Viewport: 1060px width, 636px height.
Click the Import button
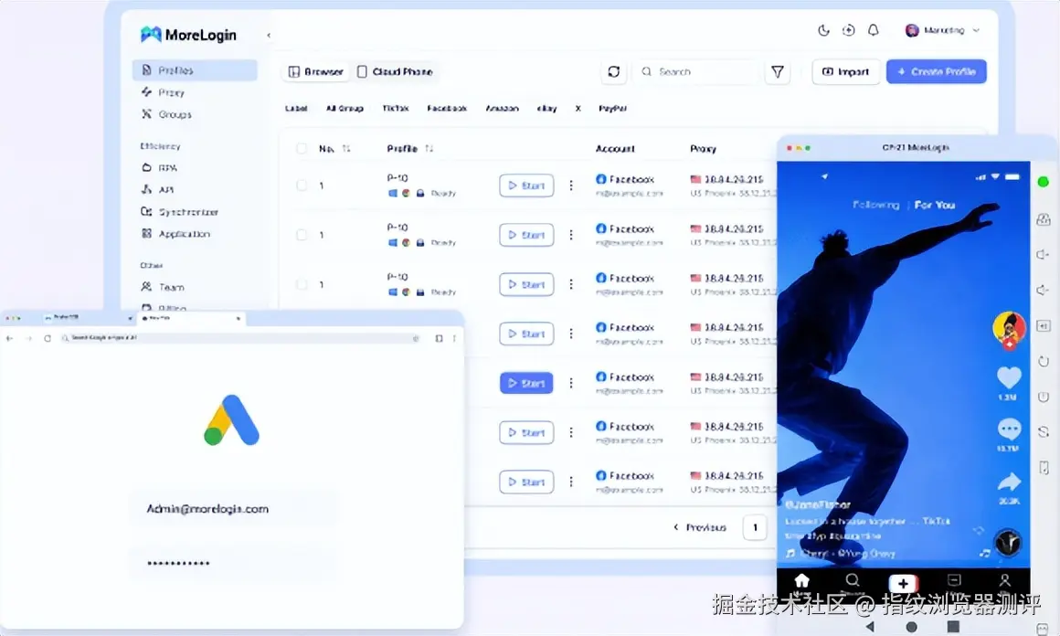coord(845,71)
